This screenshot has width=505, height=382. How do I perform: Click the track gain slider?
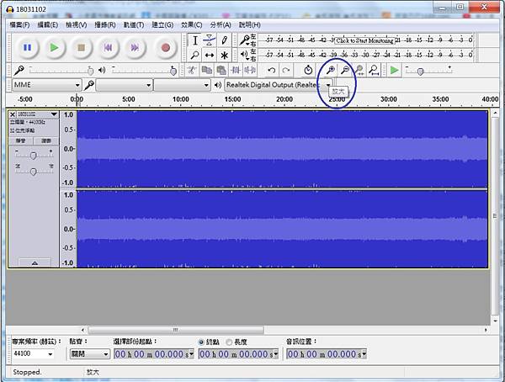tap(34, 155)
